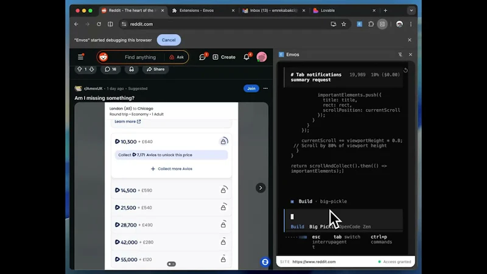Click 'Build · big-pickle' status line
Viewport: 487px width, 274px height.
click(318, 202)
